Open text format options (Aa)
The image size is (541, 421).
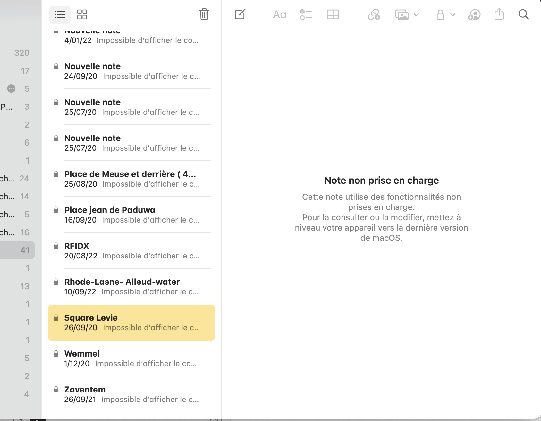[x=279, y=14]
